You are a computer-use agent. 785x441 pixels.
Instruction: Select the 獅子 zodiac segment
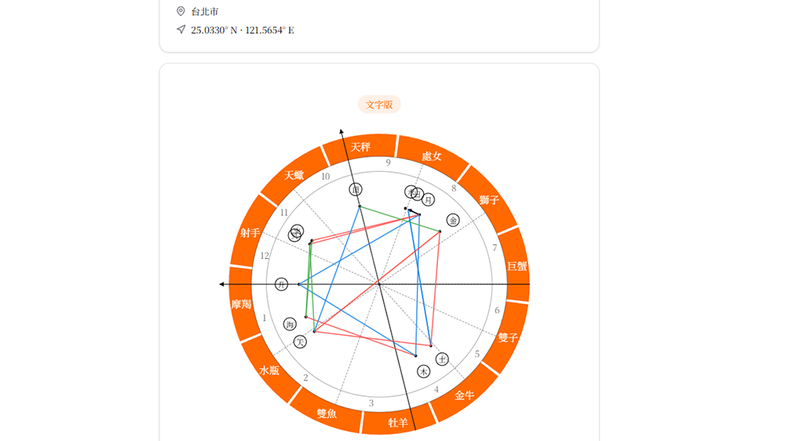(x=489, y=200)
